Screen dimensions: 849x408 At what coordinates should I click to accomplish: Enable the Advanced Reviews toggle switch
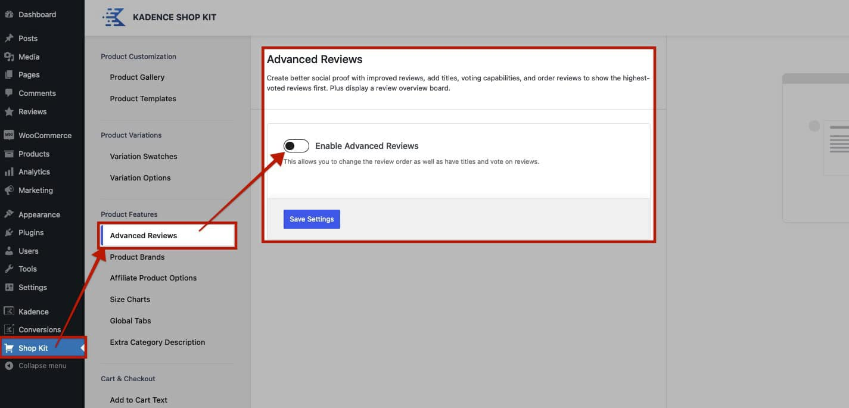296,145
